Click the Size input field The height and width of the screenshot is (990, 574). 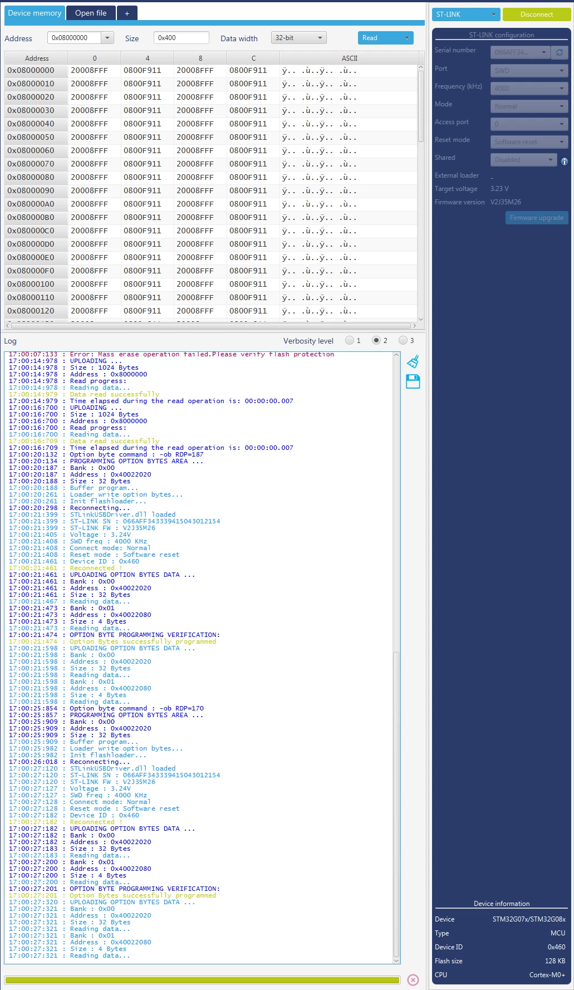[181, 38]
